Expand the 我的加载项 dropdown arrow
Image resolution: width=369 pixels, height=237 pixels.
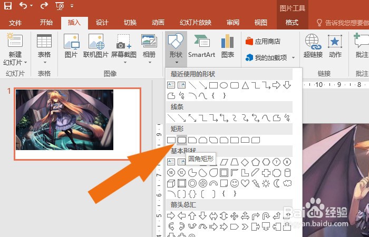(293, 57)
